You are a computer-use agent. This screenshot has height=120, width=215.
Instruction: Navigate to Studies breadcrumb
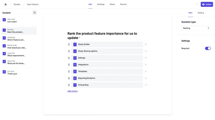point(17,4)
